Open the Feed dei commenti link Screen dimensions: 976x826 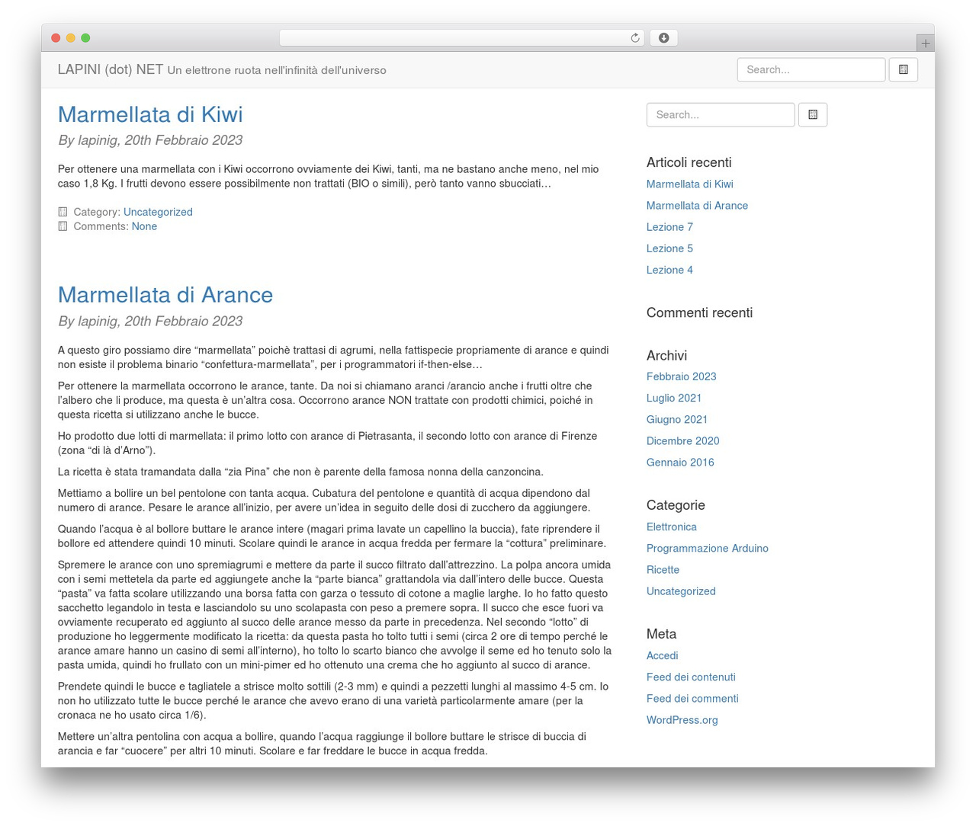point(692,698)
